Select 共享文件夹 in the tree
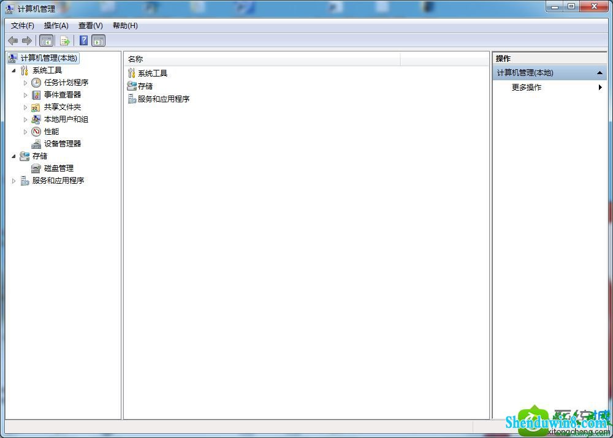This screenshot has width=613, height=438. [x=63, y=107]
